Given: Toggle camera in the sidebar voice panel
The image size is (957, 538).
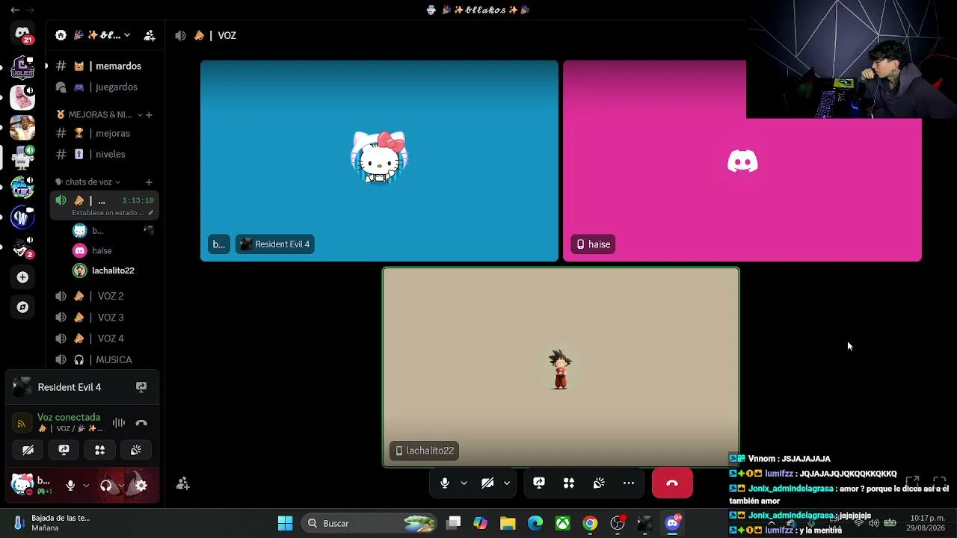Looking at the screenshot, I should pyautogui.click(x=28, y=450).
